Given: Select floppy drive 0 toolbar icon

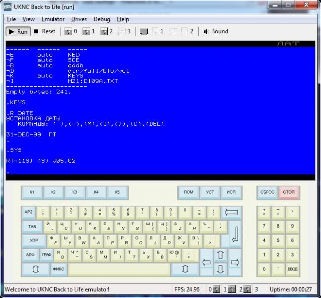Looking at the screenshot, I should 71,31.
